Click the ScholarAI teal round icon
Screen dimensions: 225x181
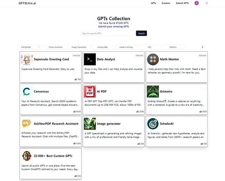153,124
